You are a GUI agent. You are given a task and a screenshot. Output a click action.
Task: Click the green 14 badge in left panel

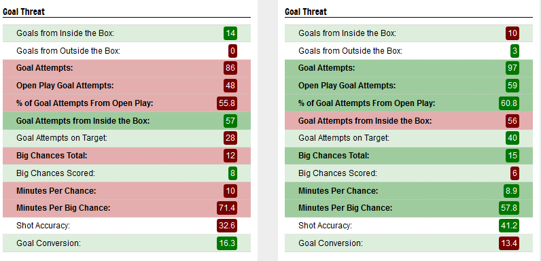[230, 33]
